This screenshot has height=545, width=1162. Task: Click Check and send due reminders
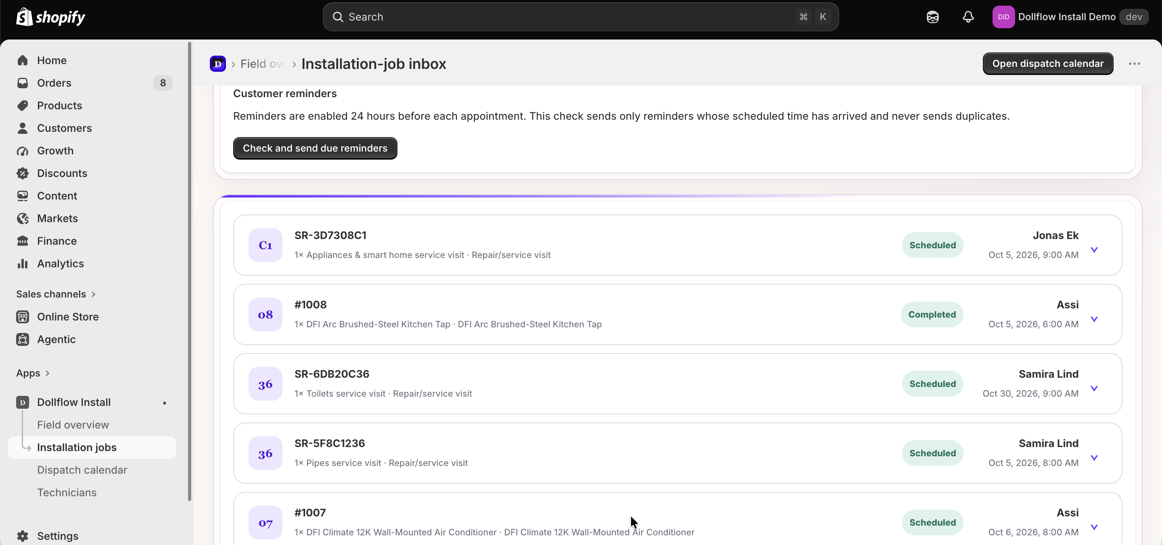tap(315, 148)
